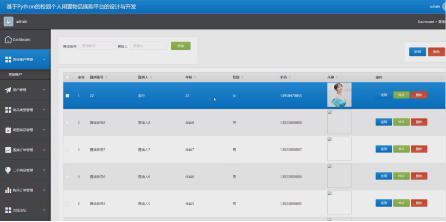Expand the 闲置商品管理 menu chevron
The width and height of the screenshot is (446, 222).
44,130
